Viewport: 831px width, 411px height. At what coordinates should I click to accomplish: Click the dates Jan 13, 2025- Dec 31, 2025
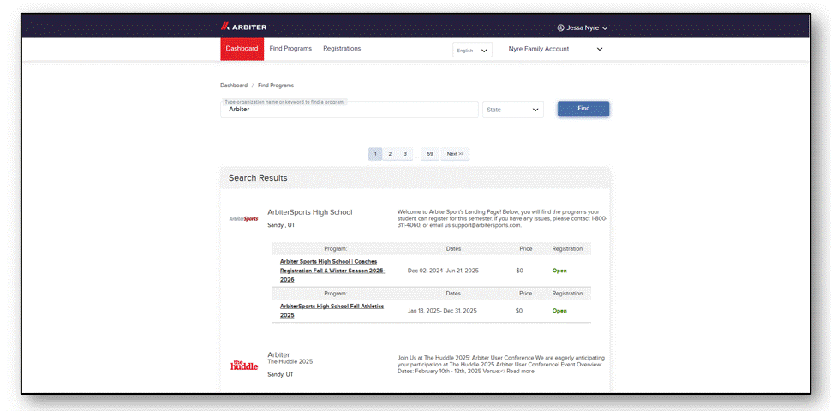[x=443, y=311]
